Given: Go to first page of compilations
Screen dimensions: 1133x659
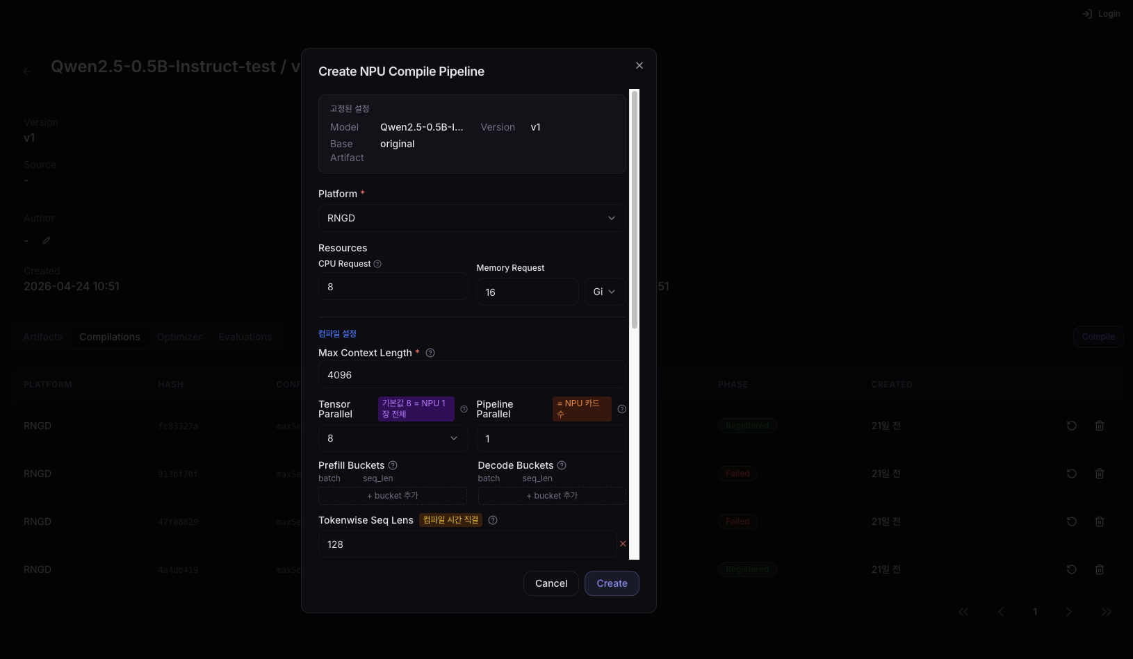Looking at the screenshot, I should click(963, 612).
